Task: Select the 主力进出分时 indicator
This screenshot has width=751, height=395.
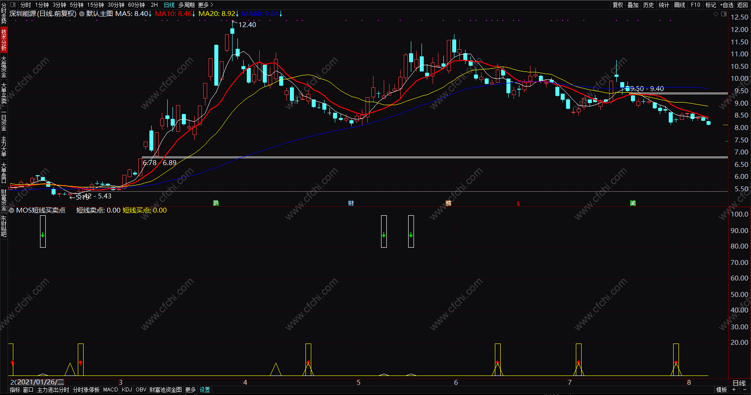Action: (53, 390)
